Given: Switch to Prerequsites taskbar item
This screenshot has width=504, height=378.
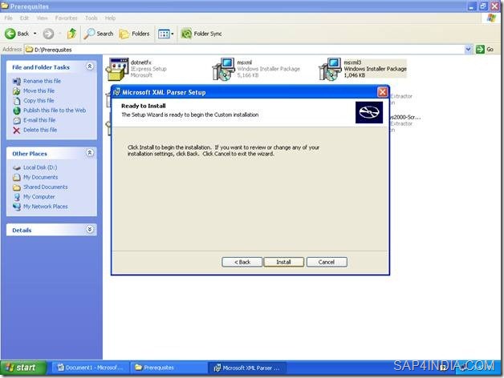Looking at the screenshot, I should [x=168, y=368].
